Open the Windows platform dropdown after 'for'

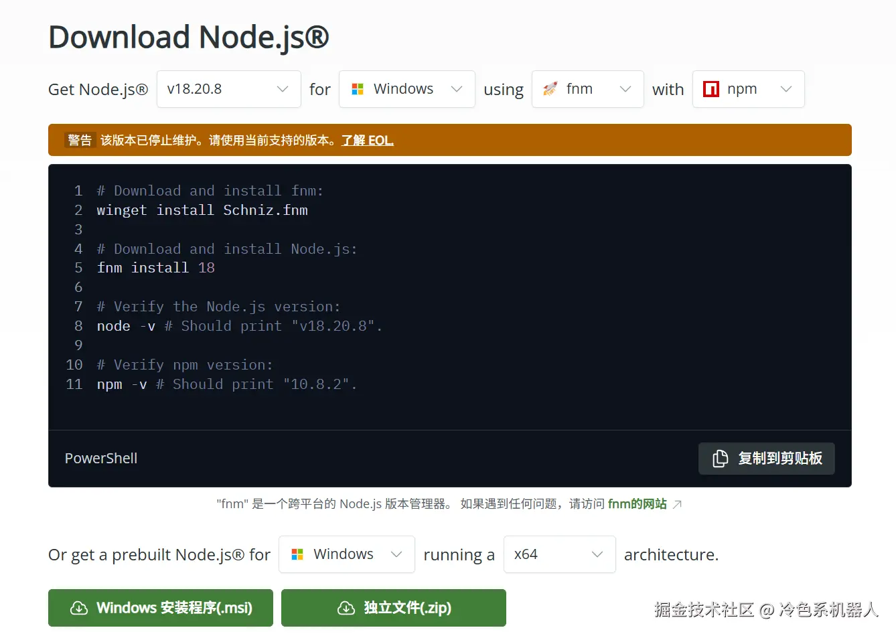click(x=407, y=89)
